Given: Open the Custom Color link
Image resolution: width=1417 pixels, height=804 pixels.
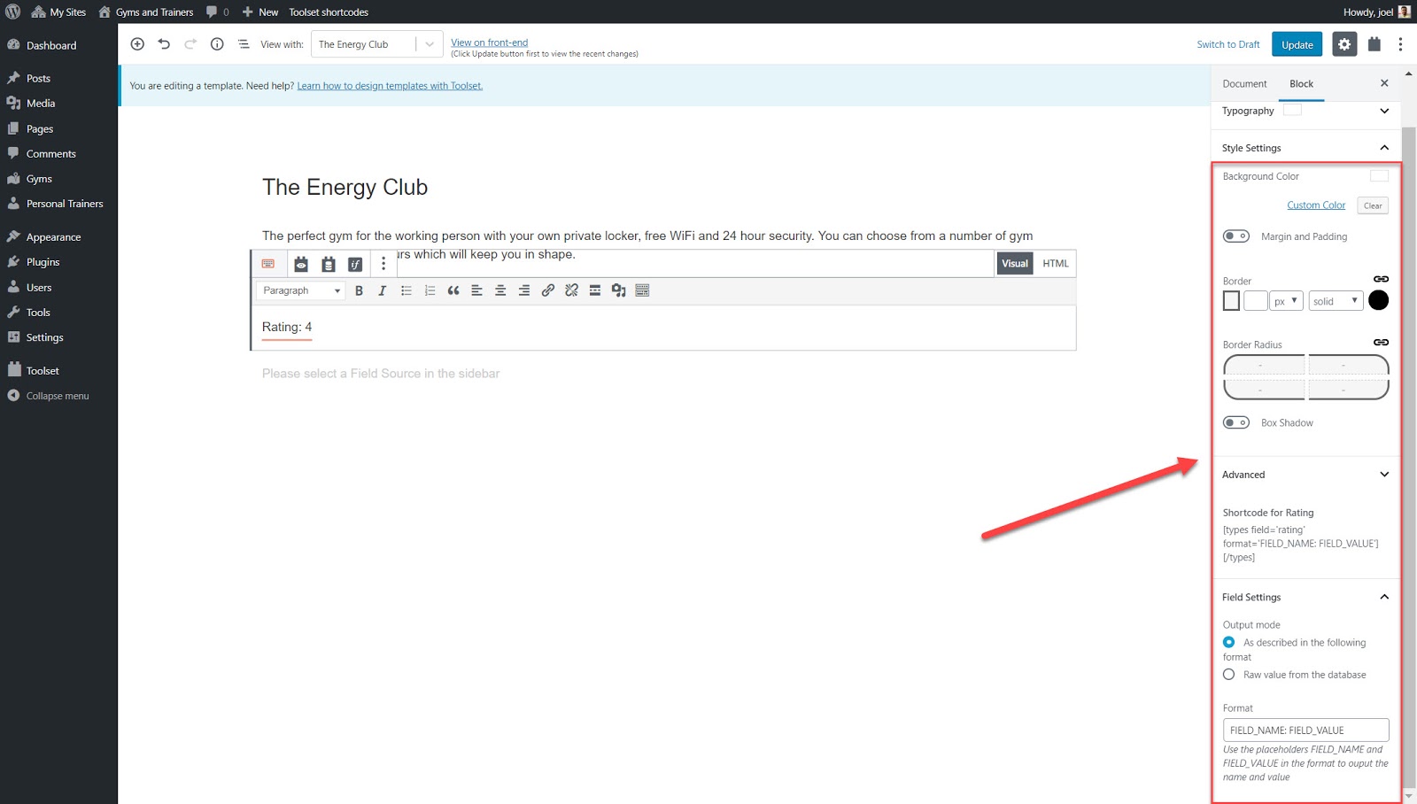Looking at the screenshot, I should [1316, 205].
